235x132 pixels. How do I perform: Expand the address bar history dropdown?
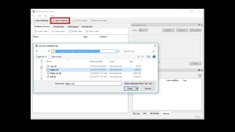[x=115, y=51]
